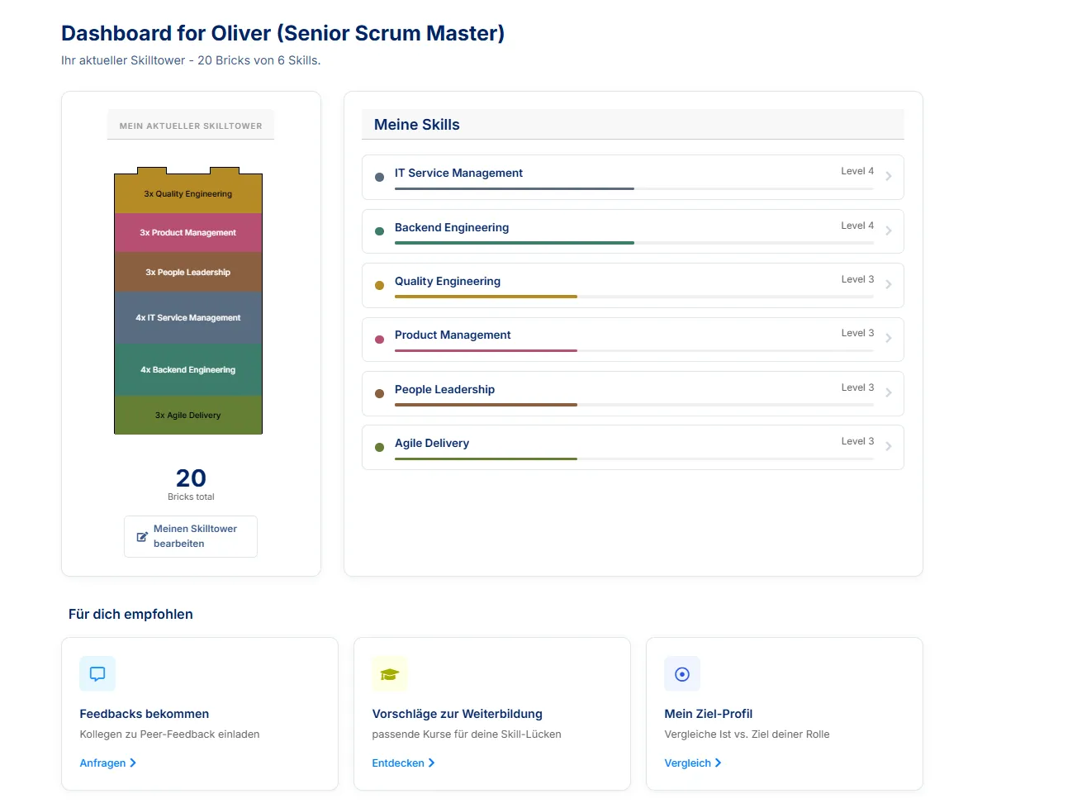Expand IT Service Management row chevron
The width and height of the screenshot is (1077, 808).
tap(889, 176)
